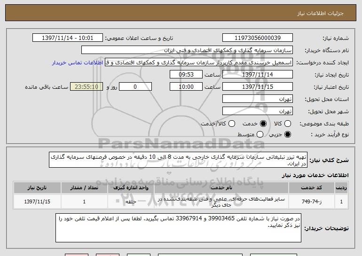Click the نوع فرآیند خرید label
Viewport: 362px width, 256px height.
[330, 134]
